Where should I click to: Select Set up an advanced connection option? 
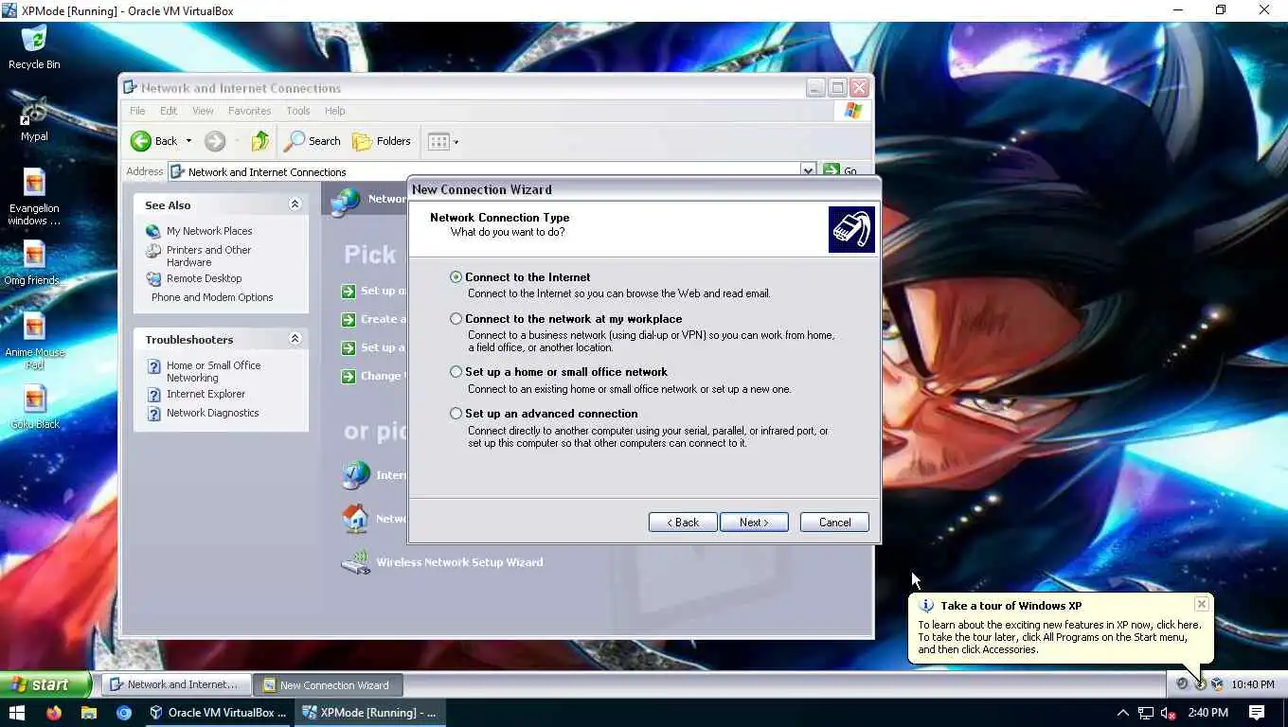[456, 414]
